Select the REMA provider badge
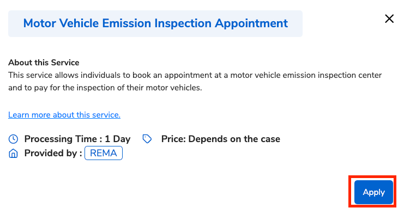Viewport: 398px width, 208px height. click(104, 153)
